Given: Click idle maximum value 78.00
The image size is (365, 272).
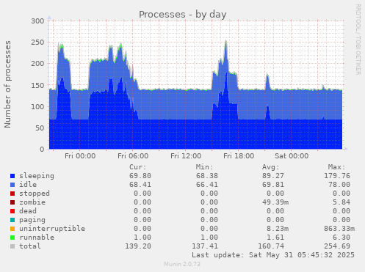Looking at the screenshot, I should (339, 185).
